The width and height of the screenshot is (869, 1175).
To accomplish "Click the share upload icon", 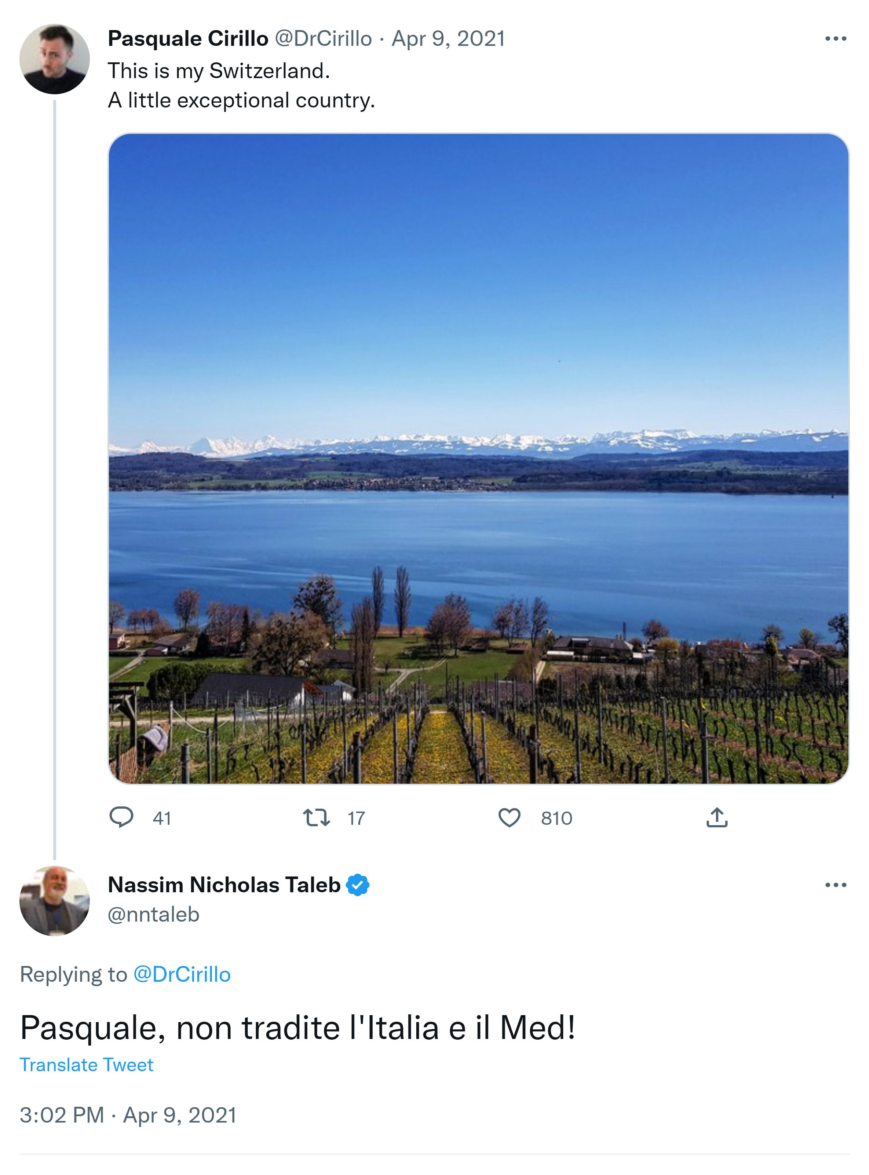I will (716, 817).
